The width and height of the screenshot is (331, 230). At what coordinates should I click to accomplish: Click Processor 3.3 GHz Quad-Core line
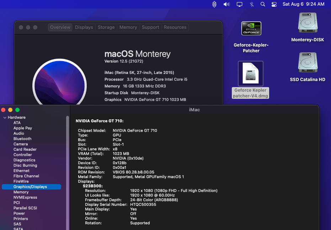[x=146, y=79]
